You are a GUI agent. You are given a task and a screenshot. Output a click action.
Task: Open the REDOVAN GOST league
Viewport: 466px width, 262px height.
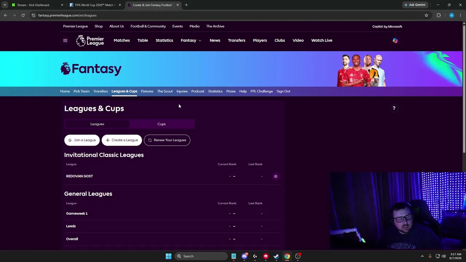pos(79,176)
